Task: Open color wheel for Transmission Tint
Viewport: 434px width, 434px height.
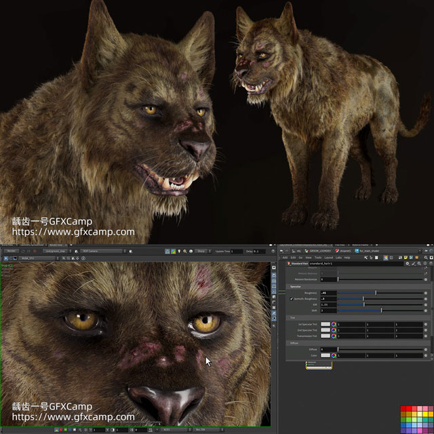Action: pos(334,336)
